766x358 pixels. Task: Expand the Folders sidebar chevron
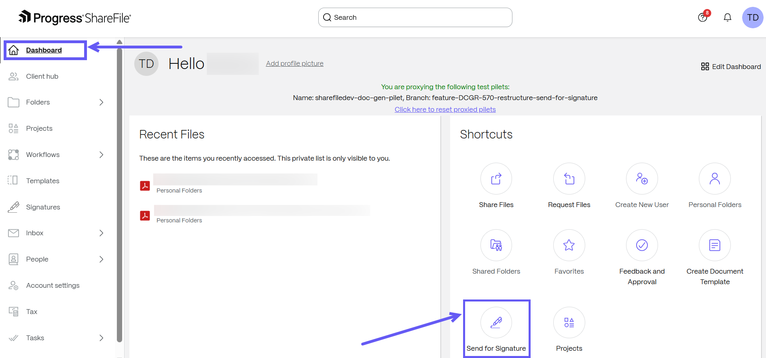[x=102, y=103]
